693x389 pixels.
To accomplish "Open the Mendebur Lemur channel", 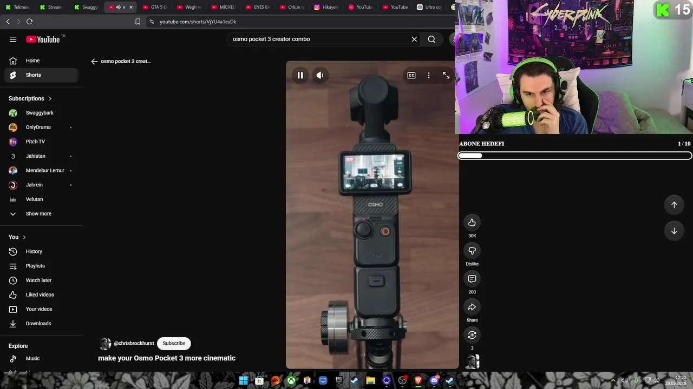I will coord(41,170).
